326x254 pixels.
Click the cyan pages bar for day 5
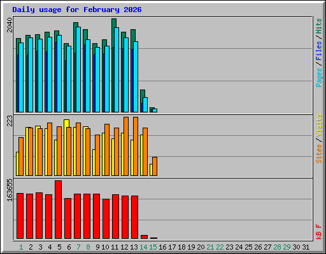pyautogui.click(x=59, y=74)
